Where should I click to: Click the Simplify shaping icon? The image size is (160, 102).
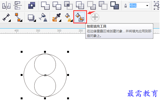click(x=80, y=5)
